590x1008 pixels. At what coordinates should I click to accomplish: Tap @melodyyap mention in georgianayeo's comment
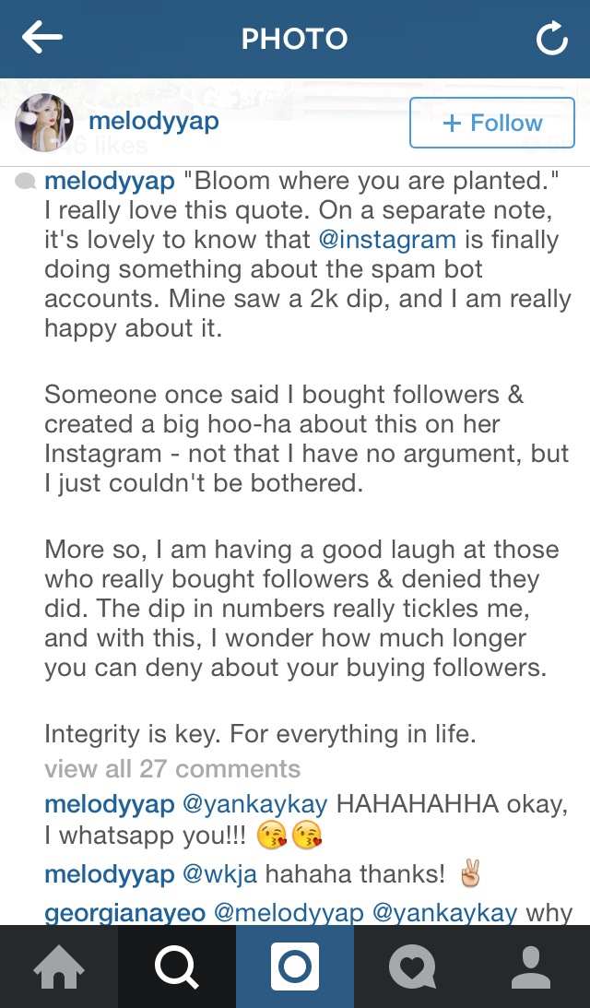[289, 913]
